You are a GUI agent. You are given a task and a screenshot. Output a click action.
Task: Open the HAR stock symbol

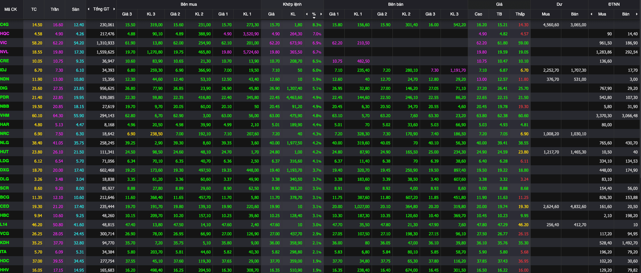click(x=5, y=125)
